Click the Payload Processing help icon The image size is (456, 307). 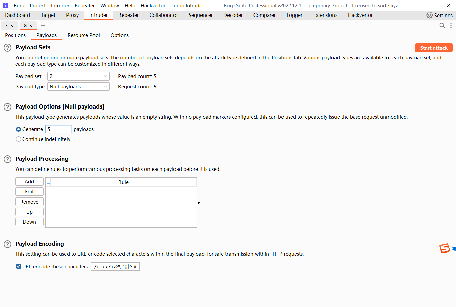(x=7, y=159)
